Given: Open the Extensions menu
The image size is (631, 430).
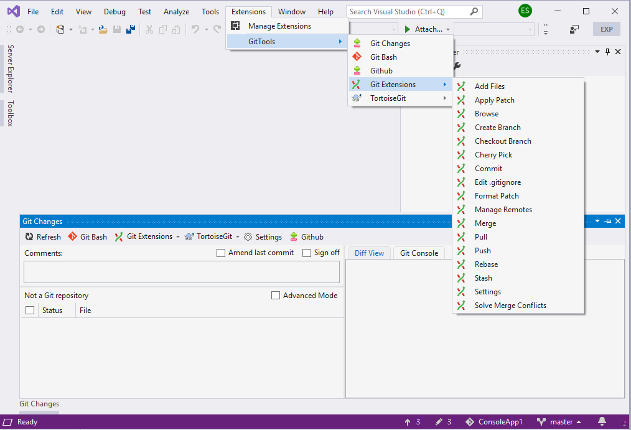Looking at the screenshot, I should (x=248, y=11).
